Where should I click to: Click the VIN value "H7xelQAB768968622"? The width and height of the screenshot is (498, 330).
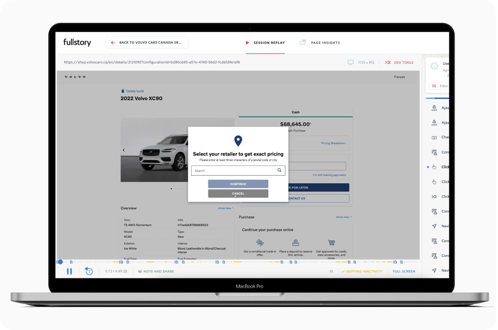[x=193, y=225]
